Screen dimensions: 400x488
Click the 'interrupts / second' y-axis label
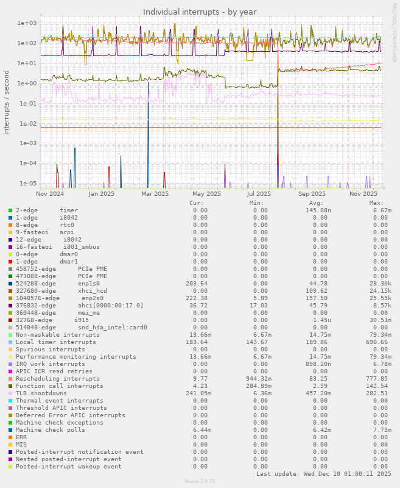(x=7, y=102)
